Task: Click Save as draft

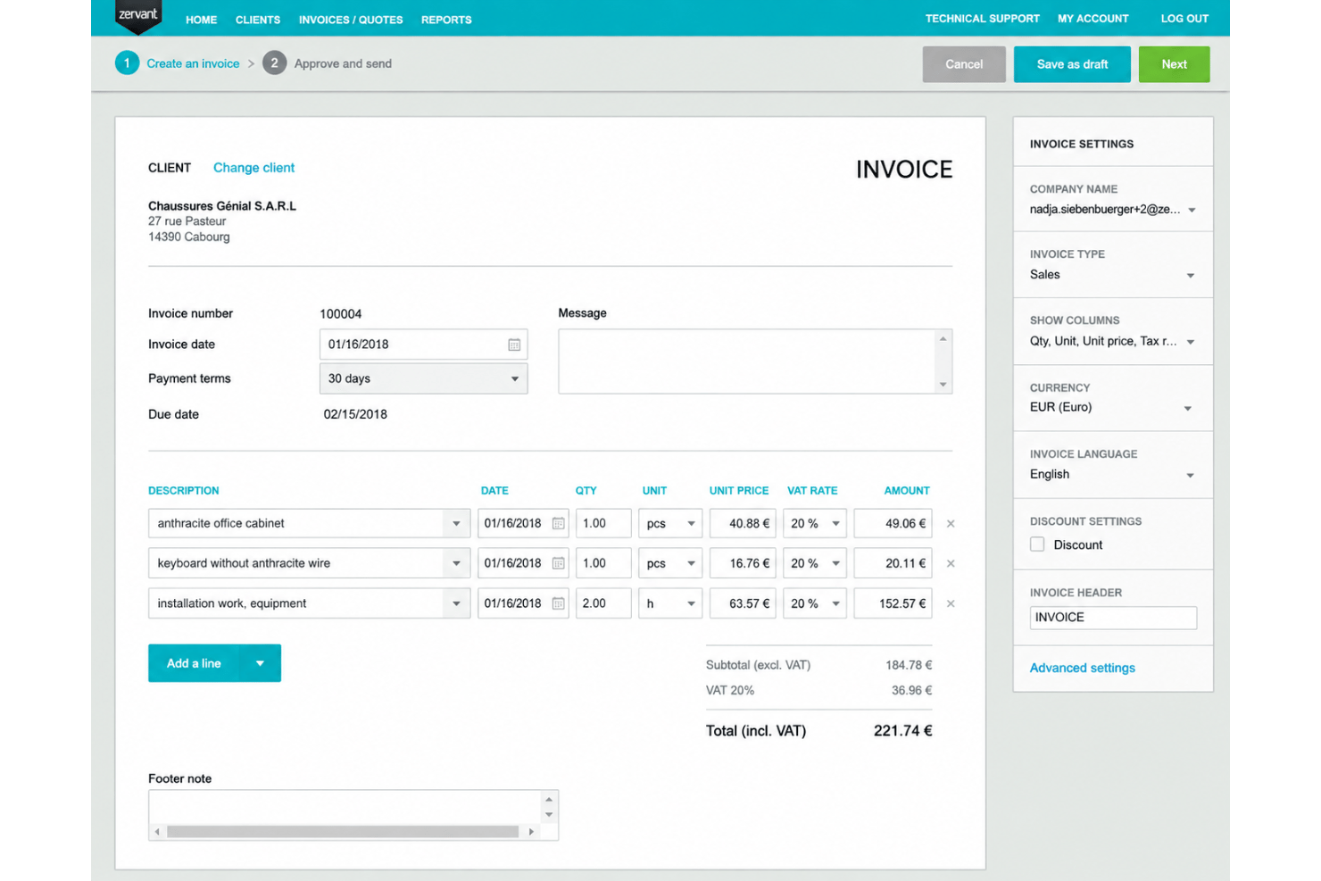Action: (1072, 64)
